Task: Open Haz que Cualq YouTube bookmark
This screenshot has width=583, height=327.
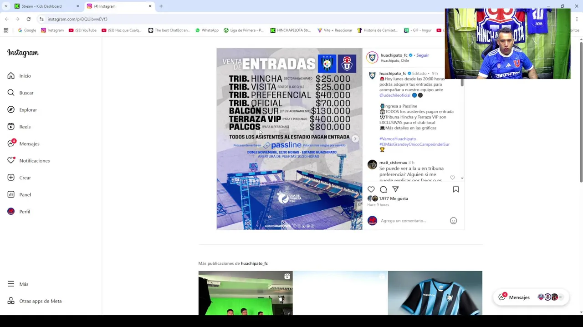Action: coord(122,30)
